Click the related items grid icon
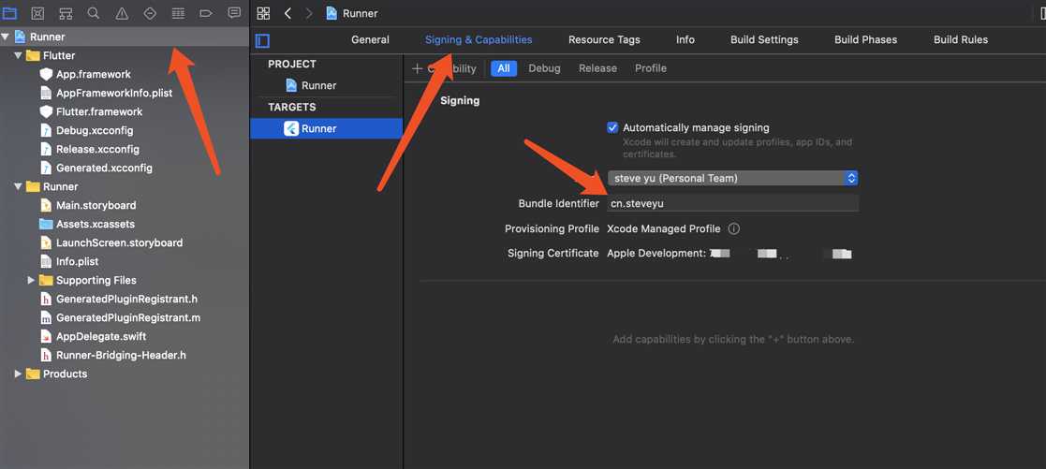Image resolution: width=1046 pixels, height=469 pixels. [263, 13]
